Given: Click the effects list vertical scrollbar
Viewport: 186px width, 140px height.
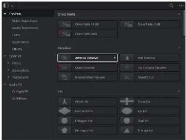Looking at the screenshot, I should [184, 23].
